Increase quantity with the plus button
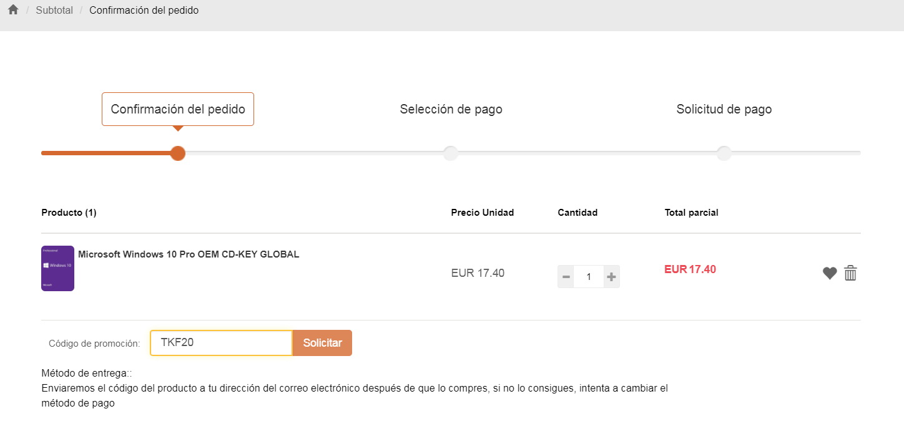This screenshot has height=424, width=904. (612, 277)
